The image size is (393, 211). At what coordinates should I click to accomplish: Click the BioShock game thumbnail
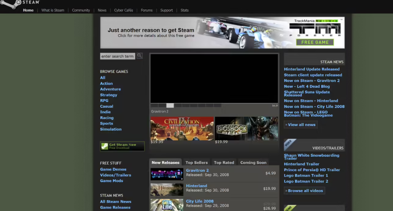[246, 128]
